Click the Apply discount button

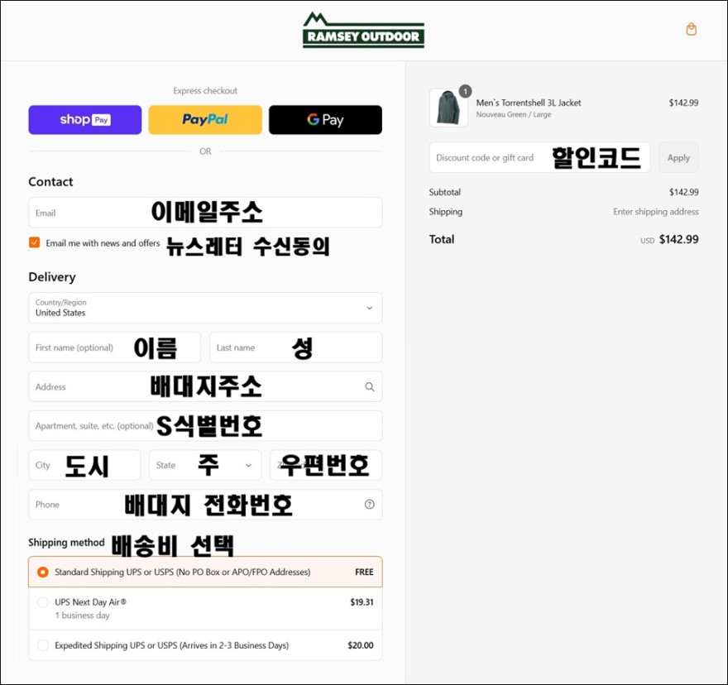[x=678, y=157]
